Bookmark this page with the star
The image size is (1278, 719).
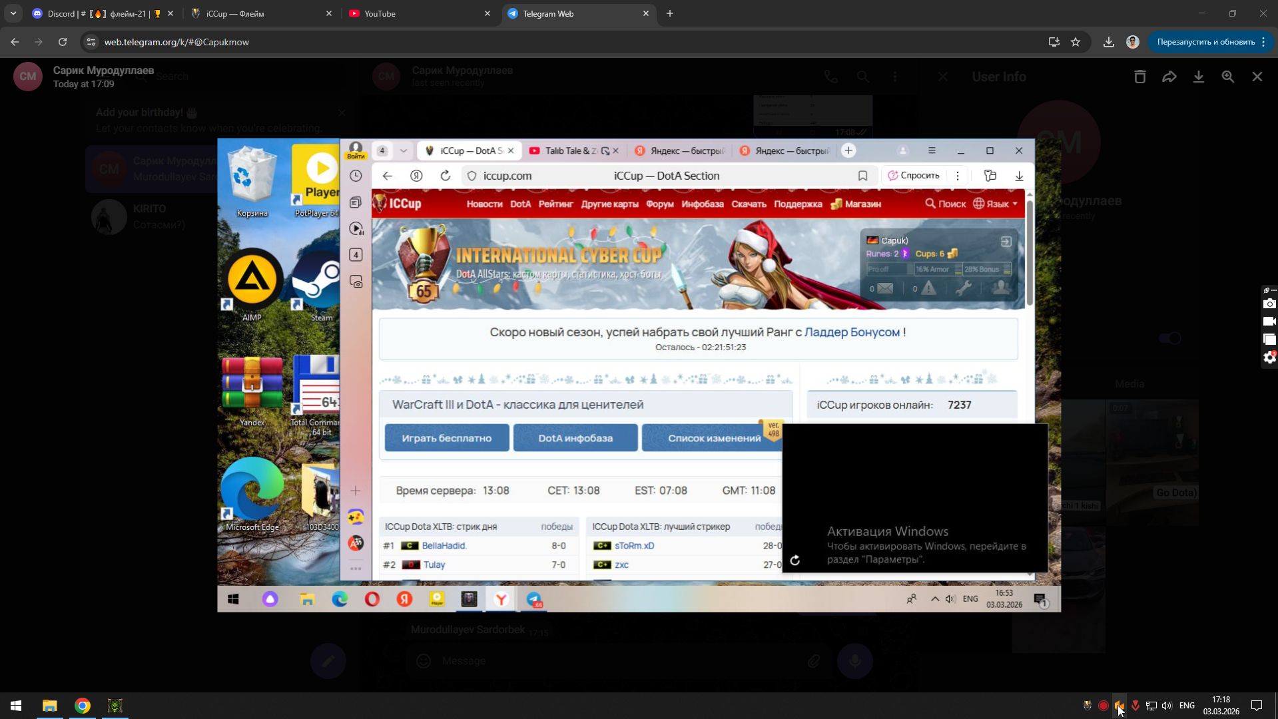coord(1076,42)
